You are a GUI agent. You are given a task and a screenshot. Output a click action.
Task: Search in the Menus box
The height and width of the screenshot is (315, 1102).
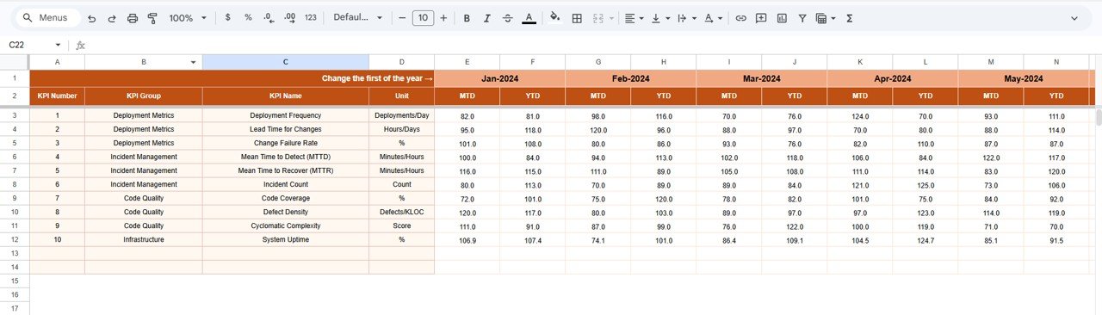[x=48, y=18]
